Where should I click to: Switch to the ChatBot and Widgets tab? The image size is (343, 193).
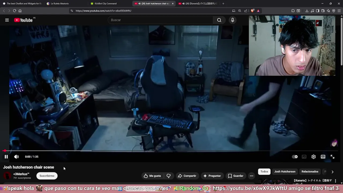pyautogui.click(x=22, y=3)
